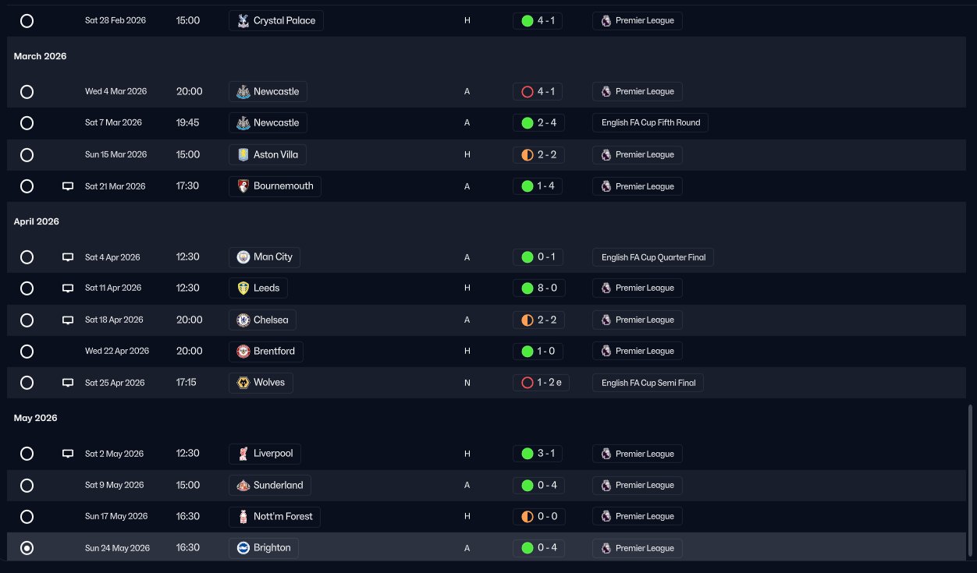Click the green win indicator for the Leeds 8 - 0 result
Screen dimensions: 977x573
pyautogui.click(x=527, y=288)
